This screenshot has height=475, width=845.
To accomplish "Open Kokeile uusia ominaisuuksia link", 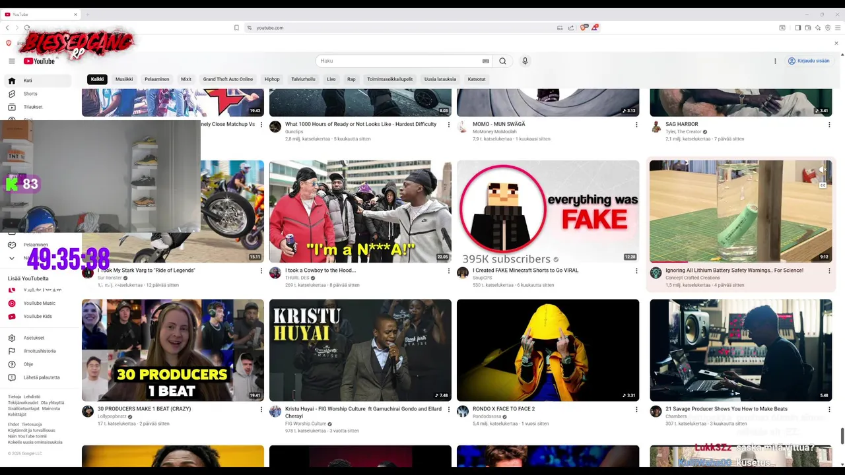I will click(35, 442).
